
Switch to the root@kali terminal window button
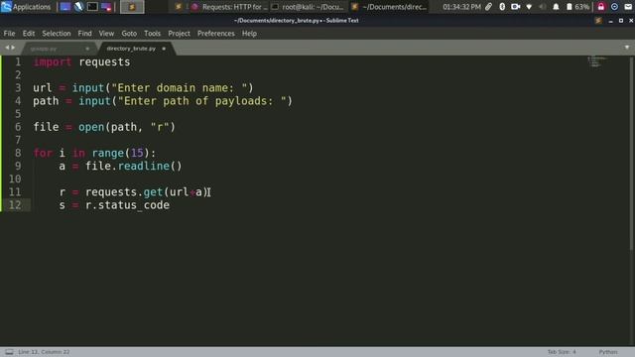tap(309, 7)
